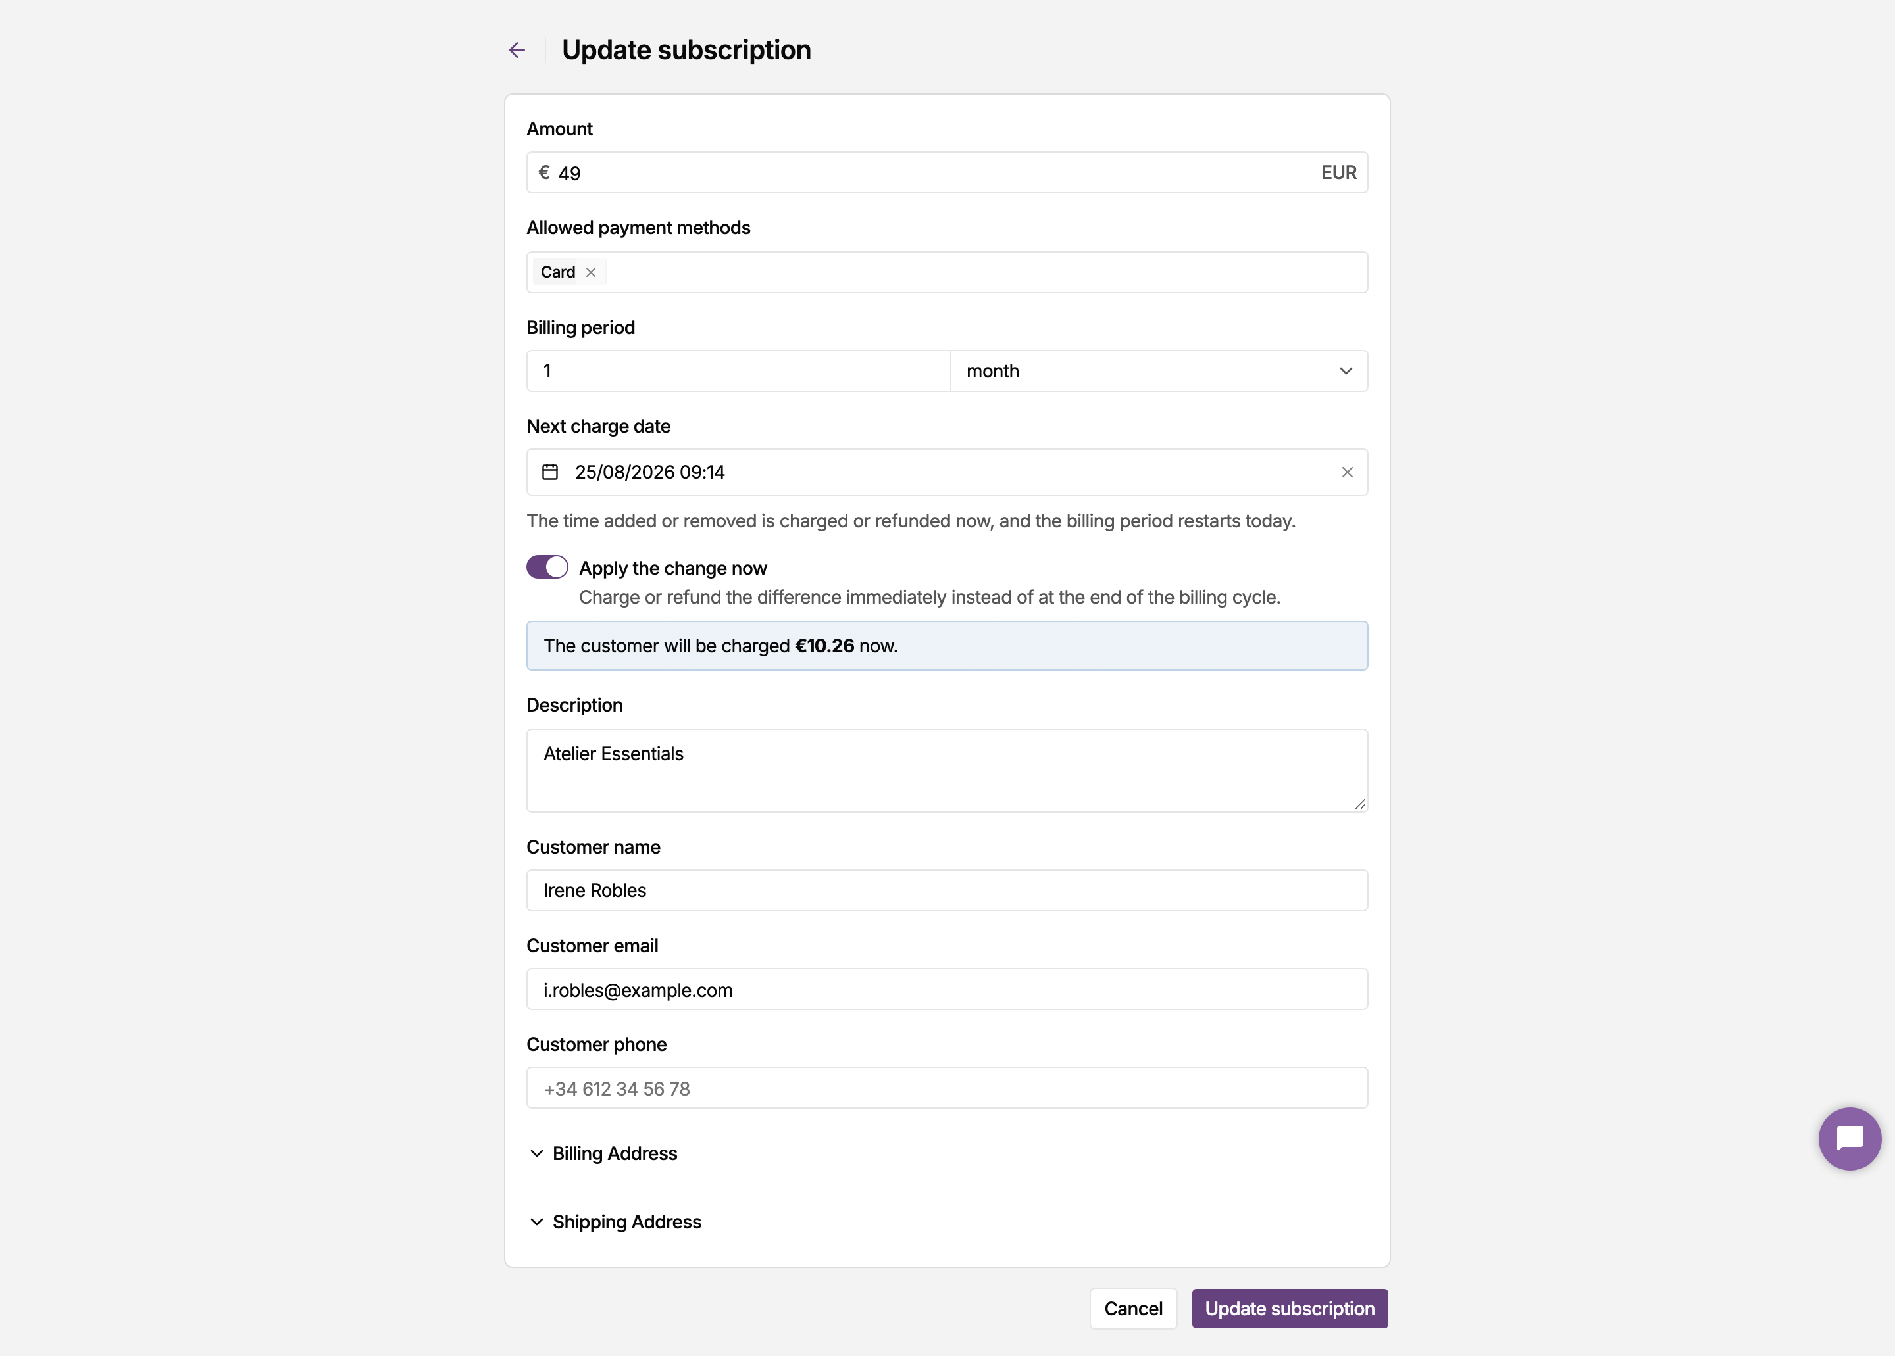Click the Update subscription page heading
The height and width of the screenshot is (1356, 1895).
coord(686,50)
